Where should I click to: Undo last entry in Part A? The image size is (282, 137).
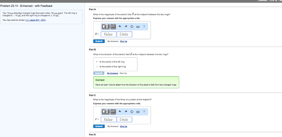[120, 27]
